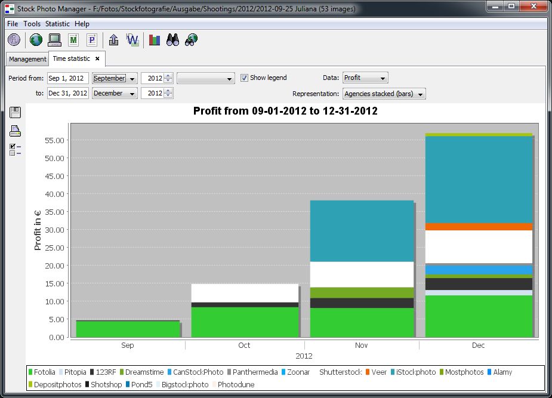Select the Time statistic tab

pos(72,58)
